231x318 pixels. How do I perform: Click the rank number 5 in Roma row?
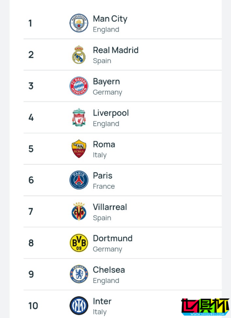pyautogui.click(x=31, y=149)
